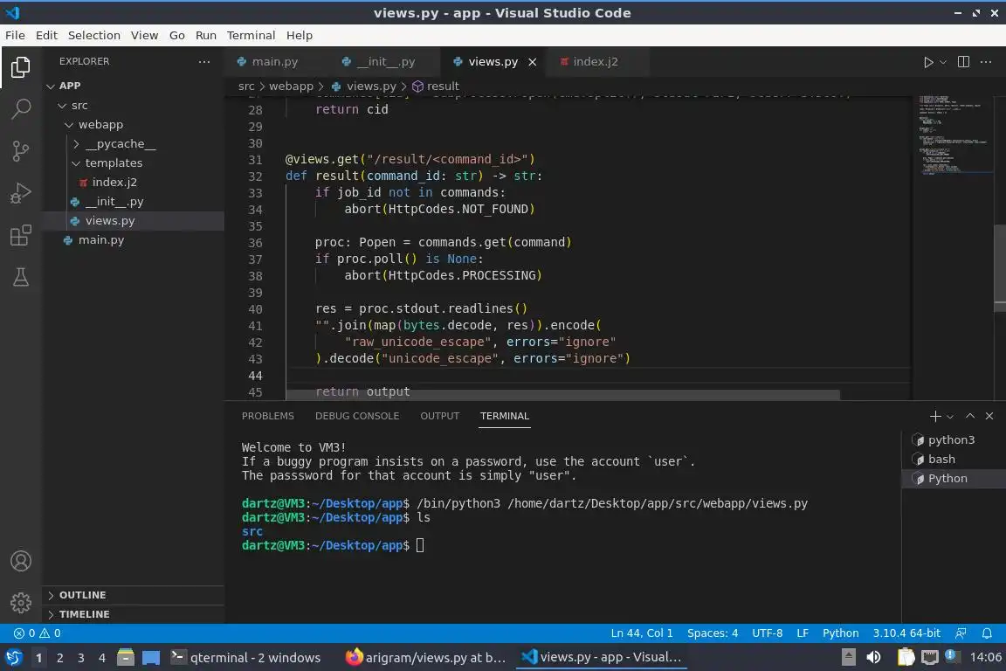Click the webapp breadcrumb segment

coord(291,86)
